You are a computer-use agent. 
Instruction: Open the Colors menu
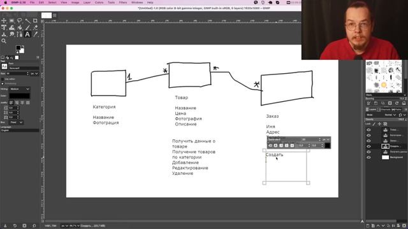click(99, 3)
